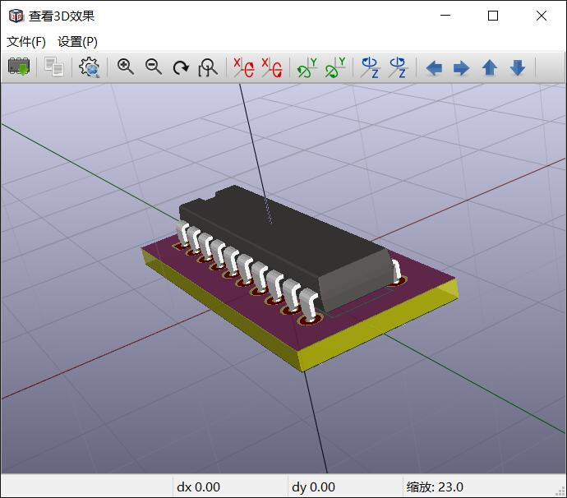Image resolution: width=567 pixels, height=498 pixels.
Task: Move view right with blue arrow
Action: [x=462, y=68]
